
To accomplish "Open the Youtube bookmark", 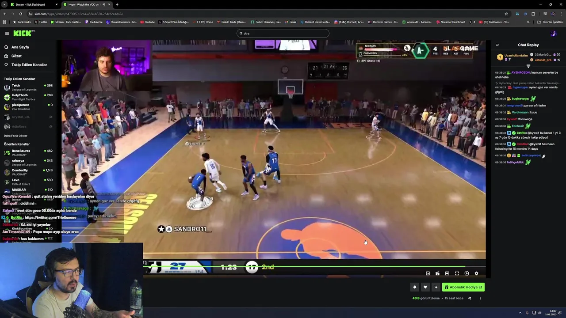I will [x=148, y=22].
